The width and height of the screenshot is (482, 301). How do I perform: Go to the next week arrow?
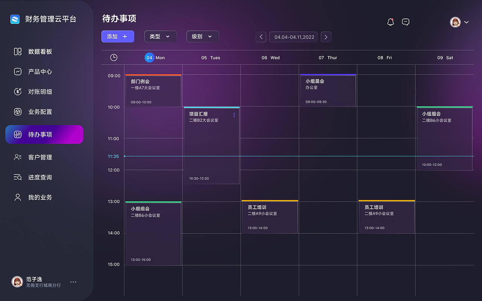pyautogui.click(x=326, y=37)
